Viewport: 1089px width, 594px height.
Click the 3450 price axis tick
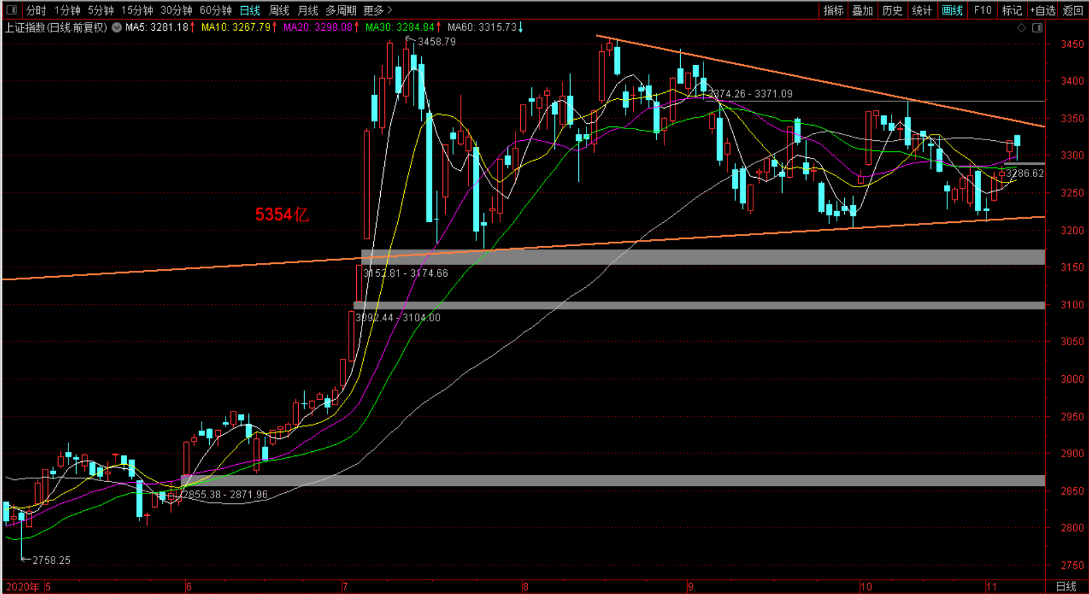(1072, 44)
